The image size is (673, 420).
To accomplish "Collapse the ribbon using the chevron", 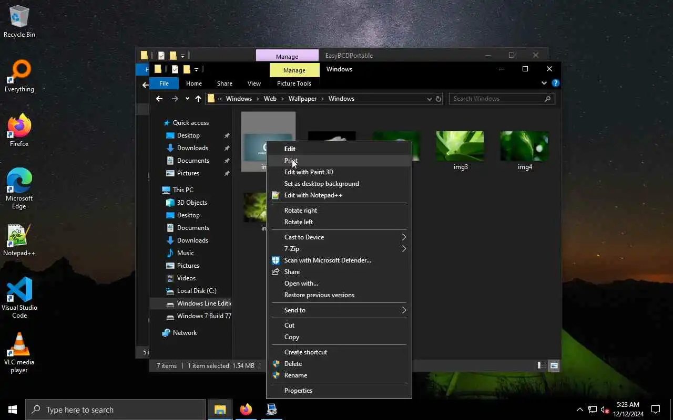I will click(544, 83).
